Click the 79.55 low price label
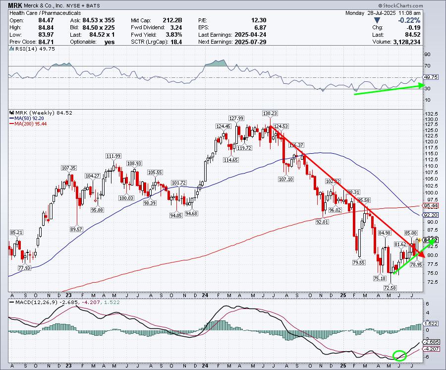The image size is (446, 370). (x=359, y=263)
